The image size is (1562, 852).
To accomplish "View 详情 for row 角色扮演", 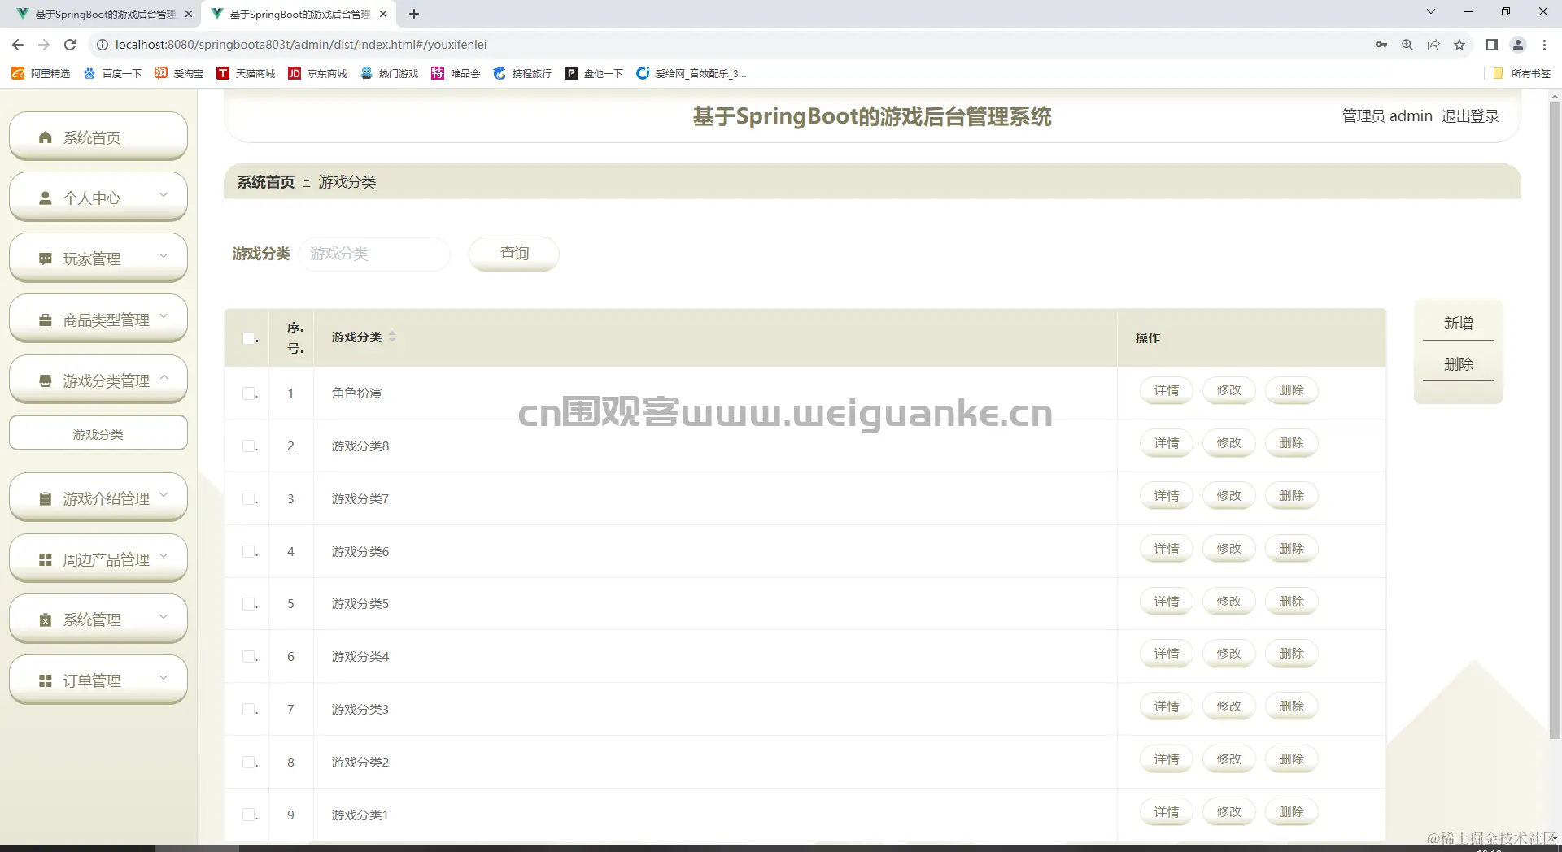I will click(x=1167, y=390).
